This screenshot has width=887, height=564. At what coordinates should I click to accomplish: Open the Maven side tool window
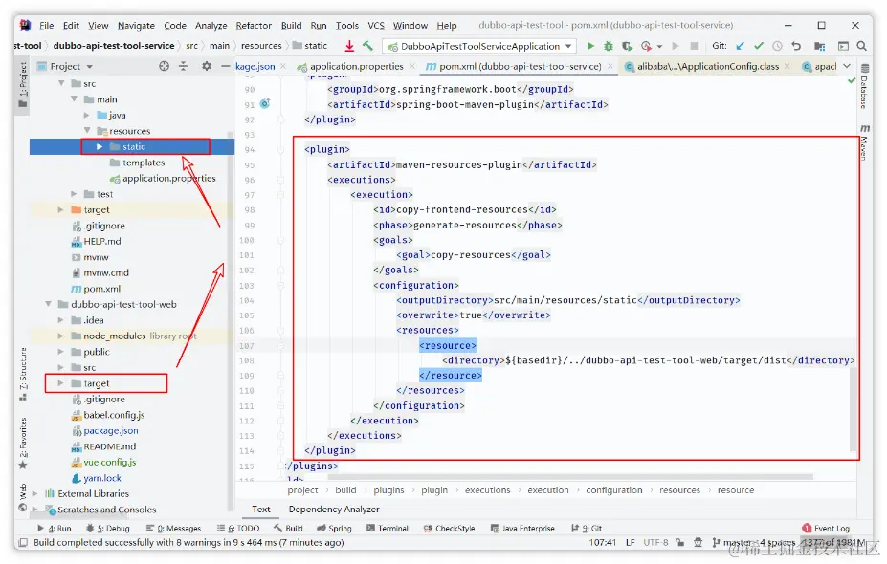pos(864,142)
